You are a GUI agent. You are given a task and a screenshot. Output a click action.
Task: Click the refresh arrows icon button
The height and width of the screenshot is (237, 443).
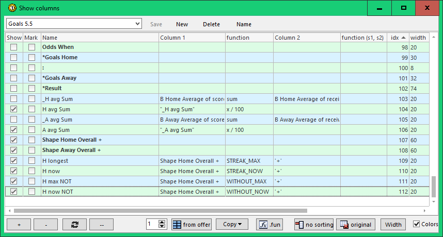(74, 225)
